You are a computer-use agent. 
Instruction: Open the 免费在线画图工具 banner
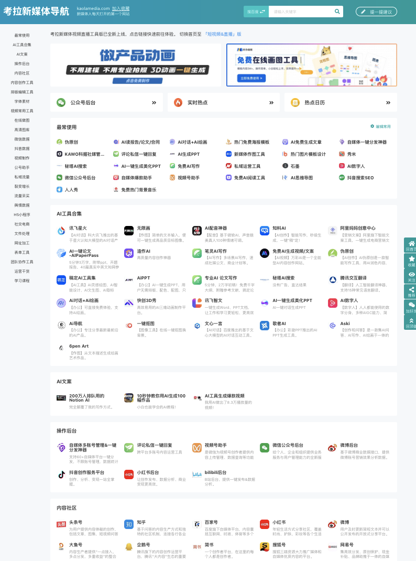tap(312, 65)
